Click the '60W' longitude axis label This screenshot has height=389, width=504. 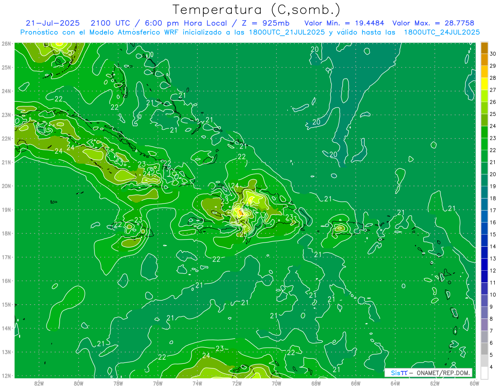(475, 383)
